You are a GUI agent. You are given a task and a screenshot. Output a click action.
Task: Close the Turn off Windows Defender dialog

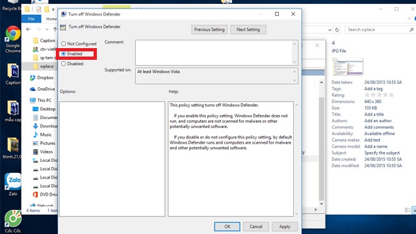(x=293, y=14)
